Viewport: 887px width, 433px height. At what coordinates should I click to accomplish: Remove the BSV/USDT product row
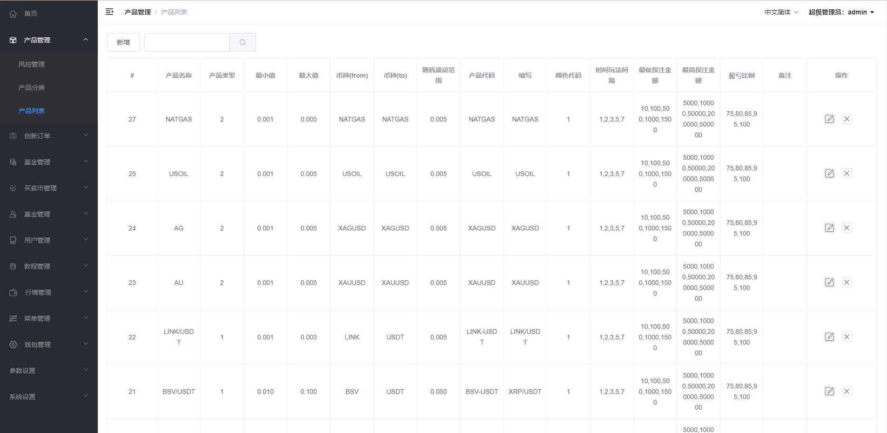point(846,391)
